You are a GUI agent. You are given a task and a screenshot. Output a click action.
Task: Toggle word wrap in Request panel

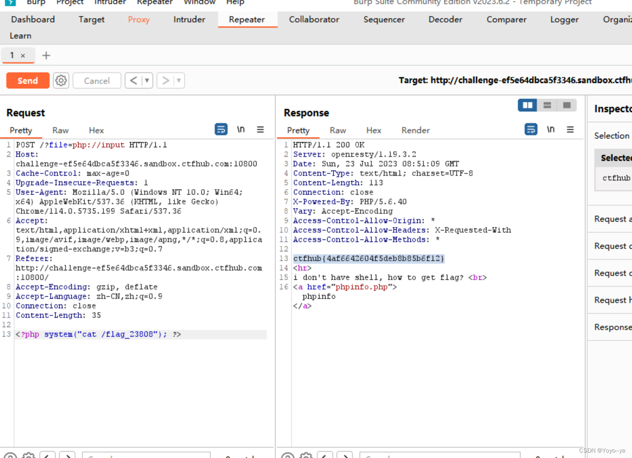pos(221,129)
